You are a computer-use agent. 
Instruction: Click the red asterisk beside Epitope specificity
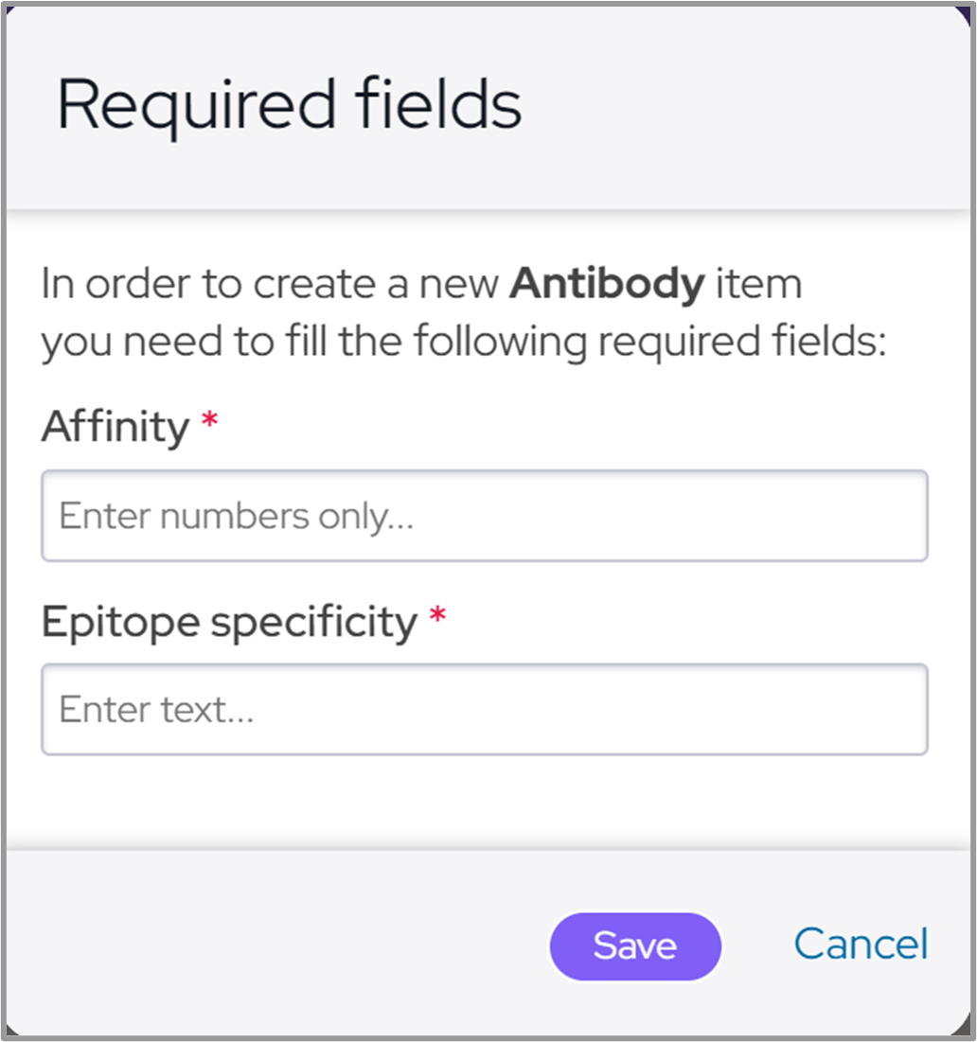click(x=436, y=616)
